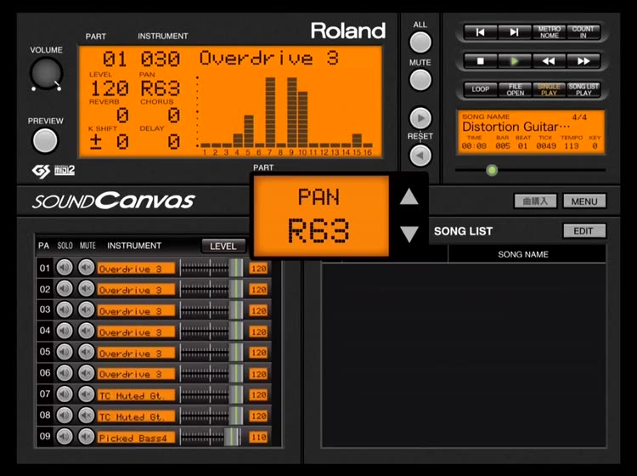Mute part 08
The height and width of the screenshot is (476, 637).
tap(86, 416)
